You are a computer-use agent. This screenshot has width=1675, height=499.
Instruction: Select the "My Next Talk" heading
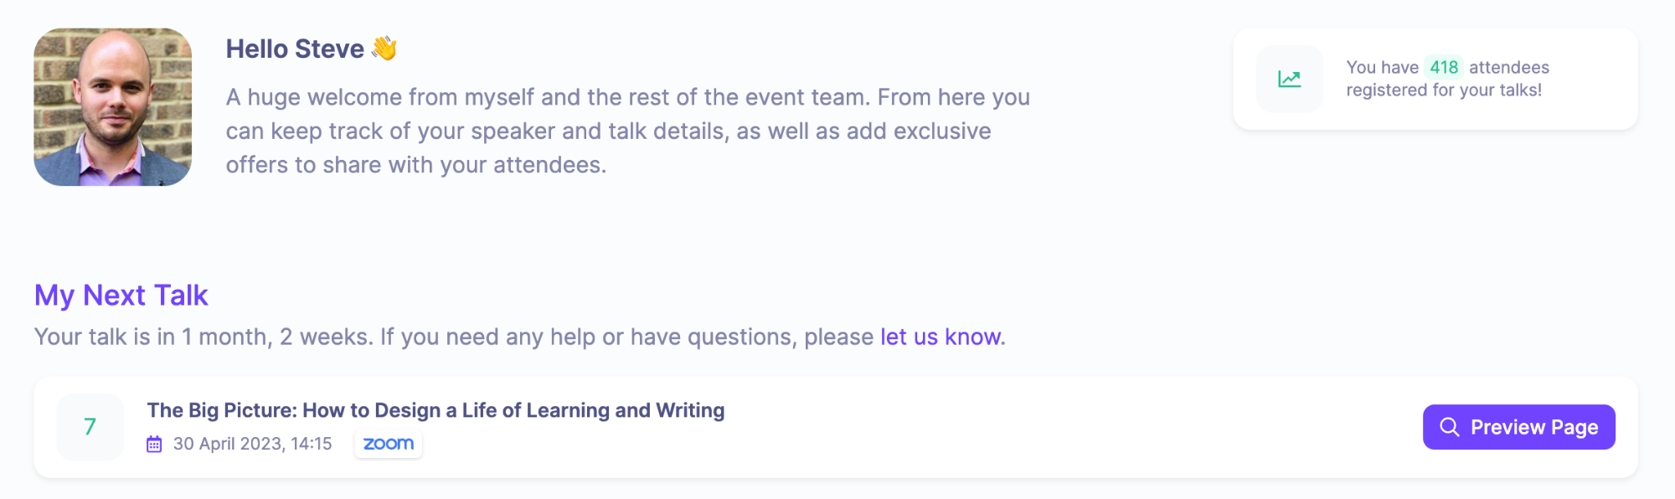pos(121,296)
